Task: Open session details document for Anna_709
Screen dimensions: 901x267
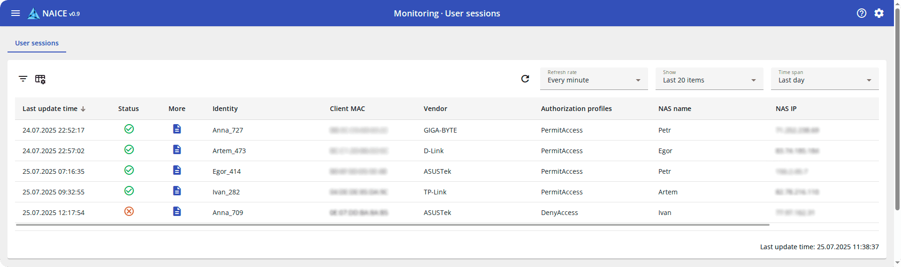Action: click(177, 211)
